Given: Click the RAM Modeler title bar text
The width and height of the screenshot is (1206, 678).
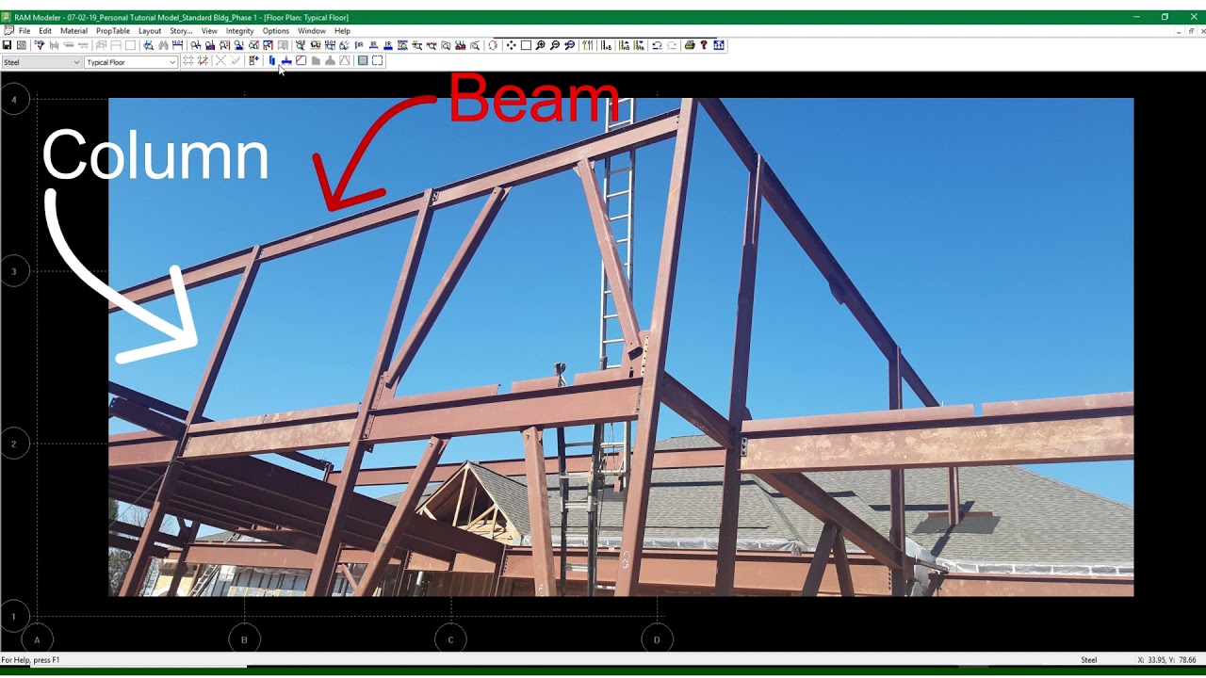Looking at the screenshot, I should [x=181, y=17].
